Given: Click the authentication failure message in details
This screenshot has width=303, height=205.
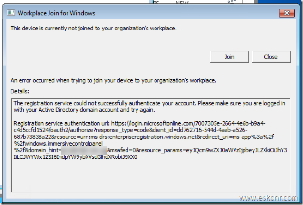Looking at the screenshot, I should [x=149, y=107].
